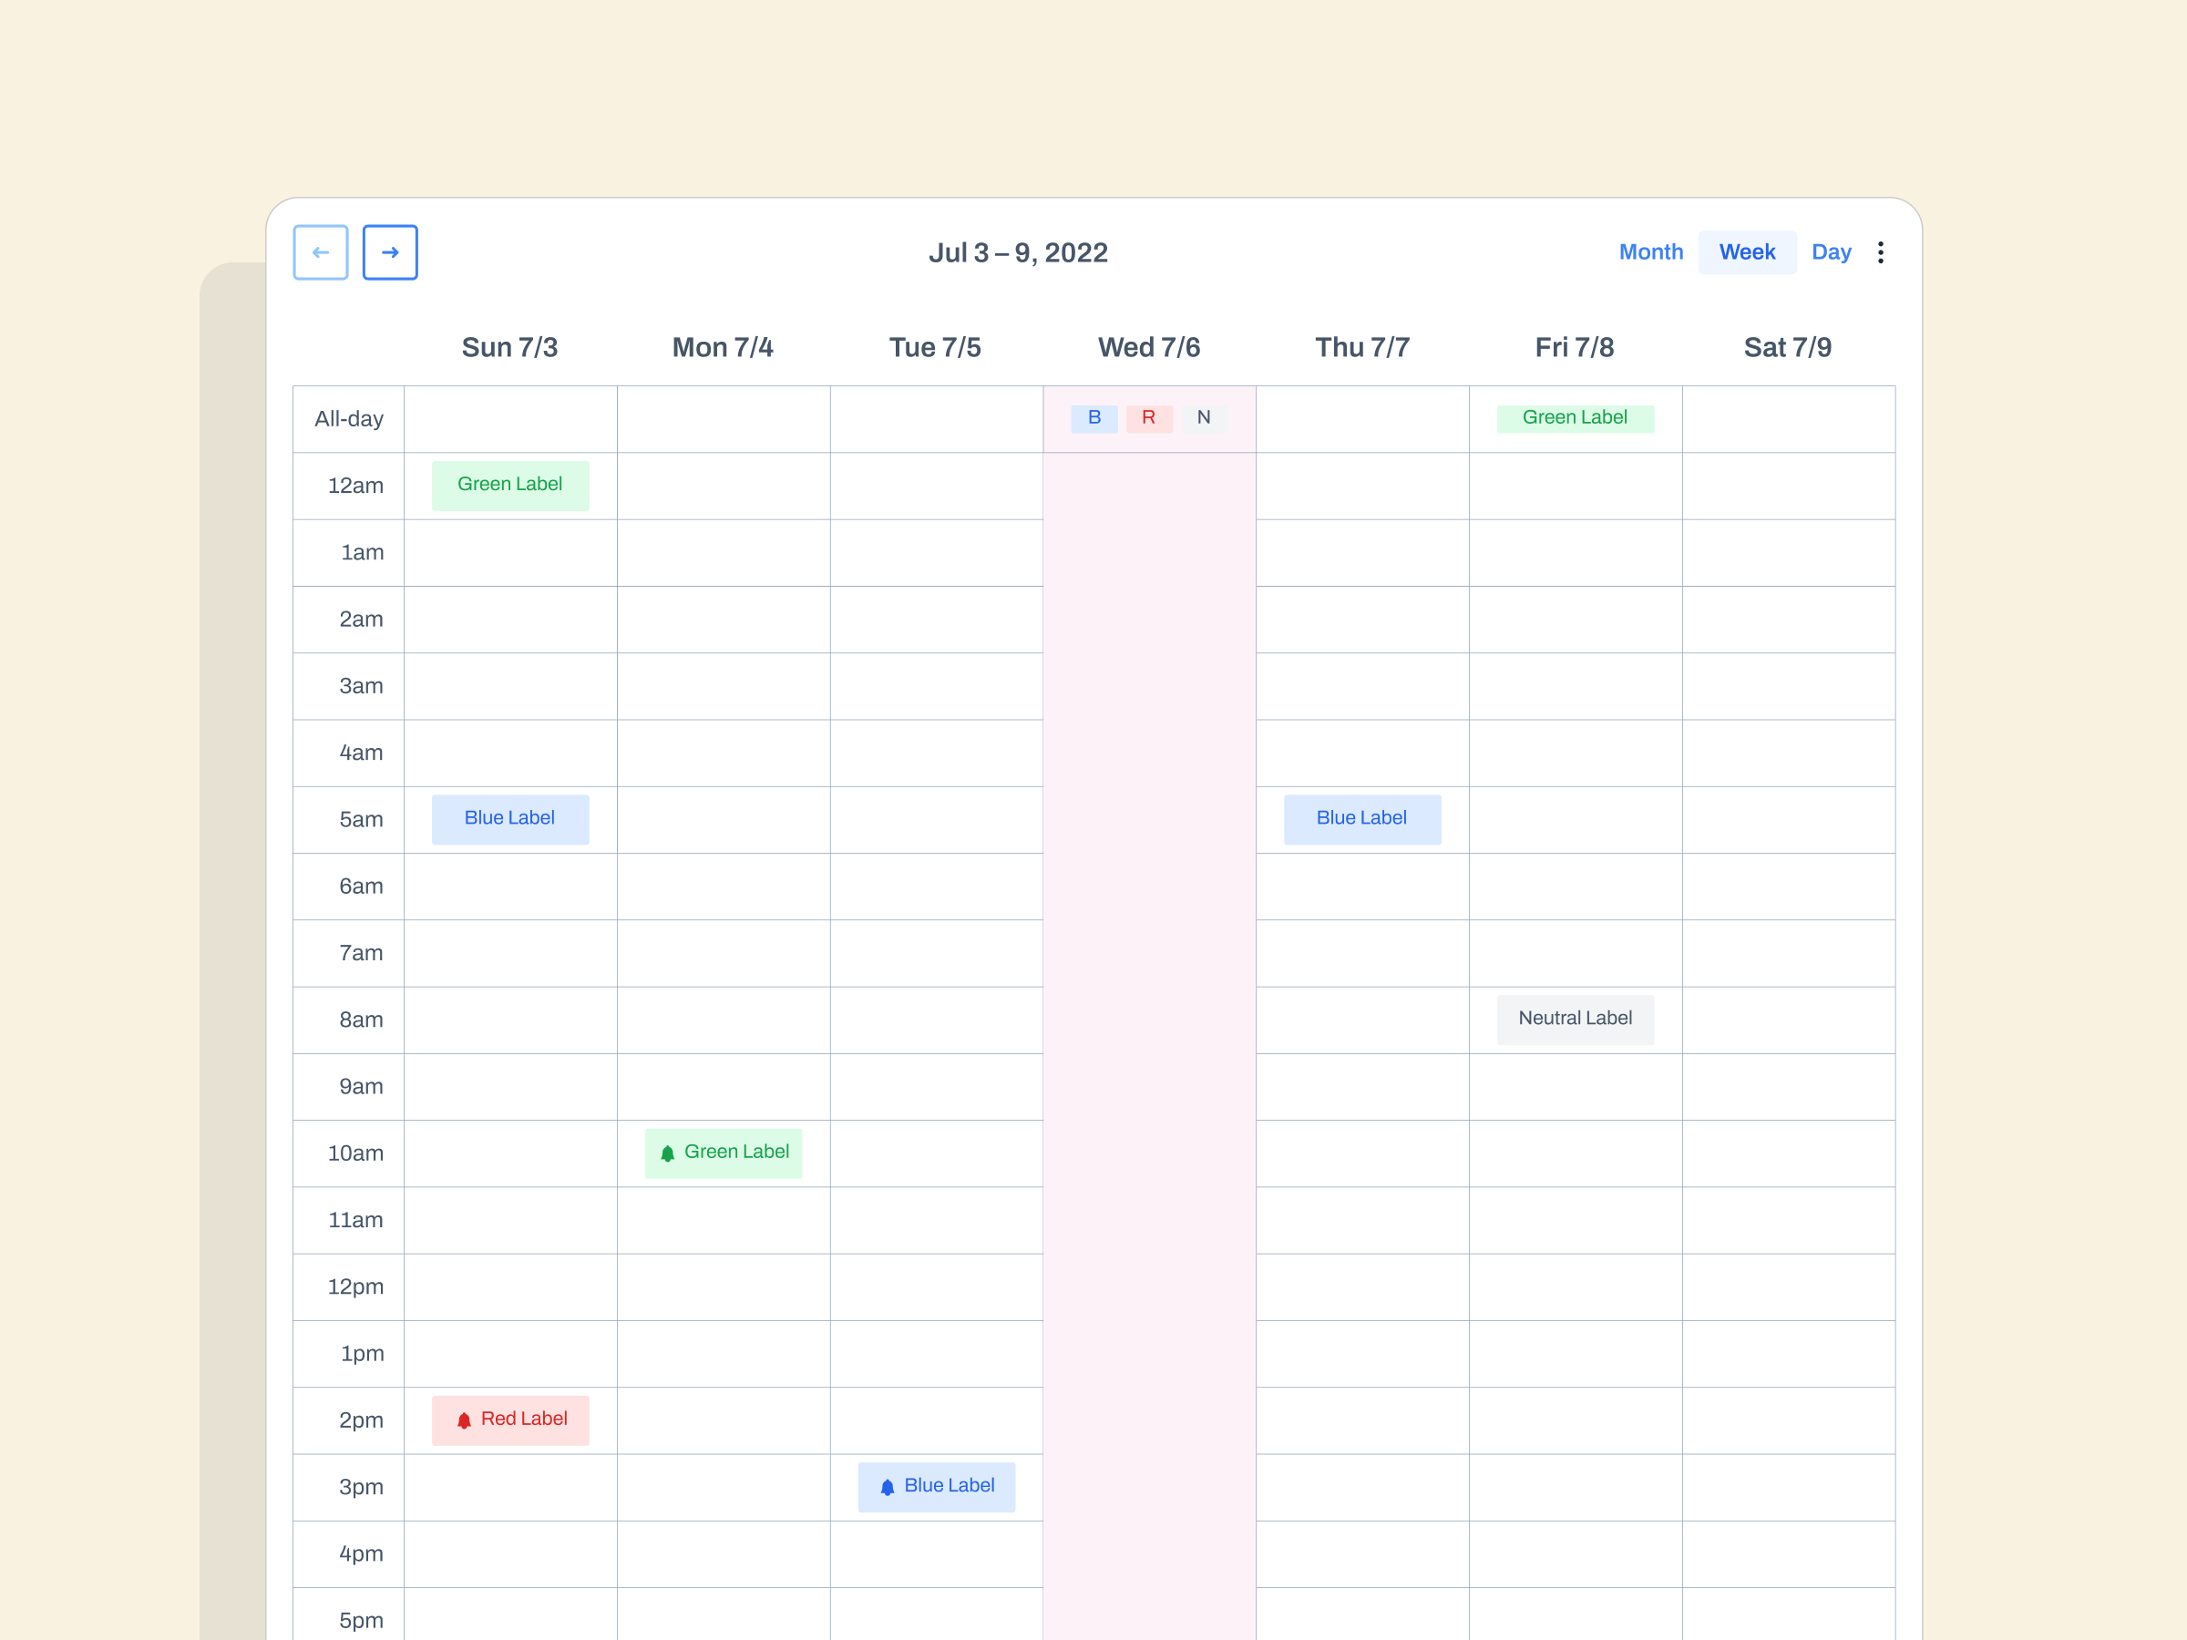Open the Green Label event on Sunday 12am
The height and width of the screenshot is (1640, 2187).
(x=510, y=485)
